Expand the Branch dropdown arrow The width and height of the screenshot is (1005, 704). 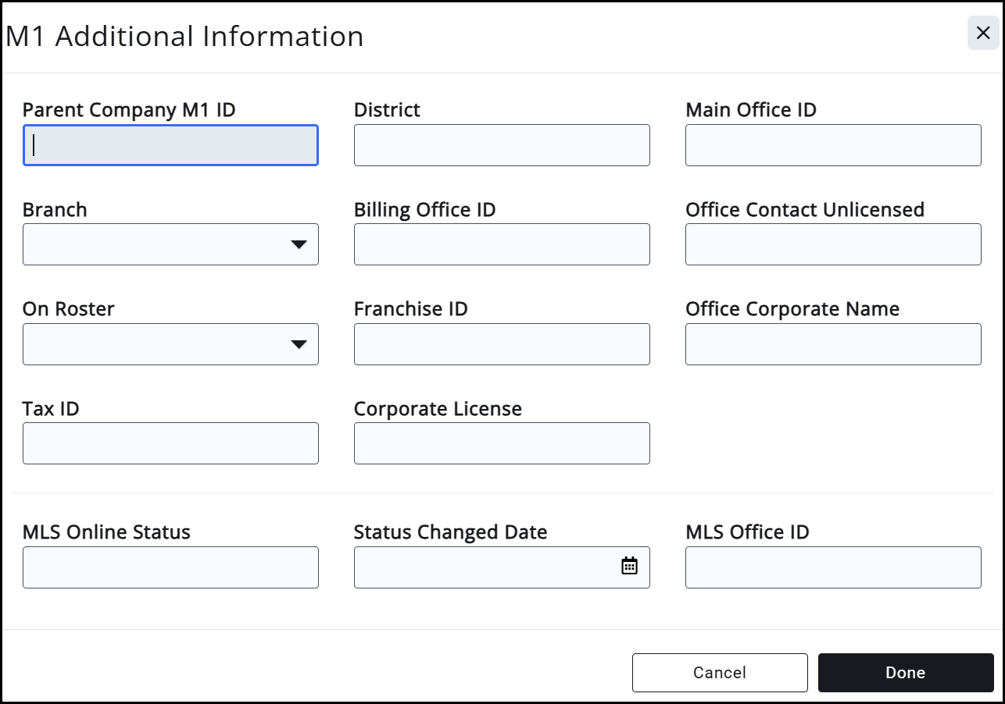[x=299, y=245]
